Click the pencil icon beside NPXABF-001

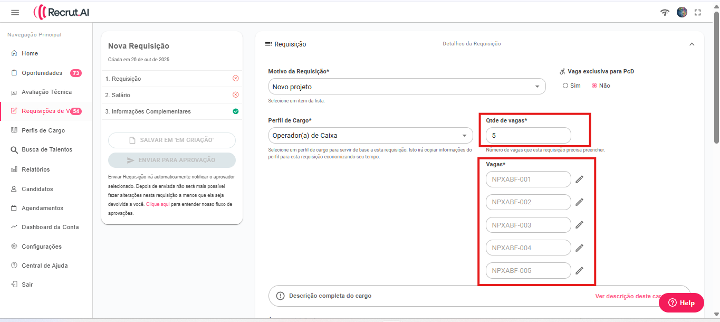coord(579,179)
